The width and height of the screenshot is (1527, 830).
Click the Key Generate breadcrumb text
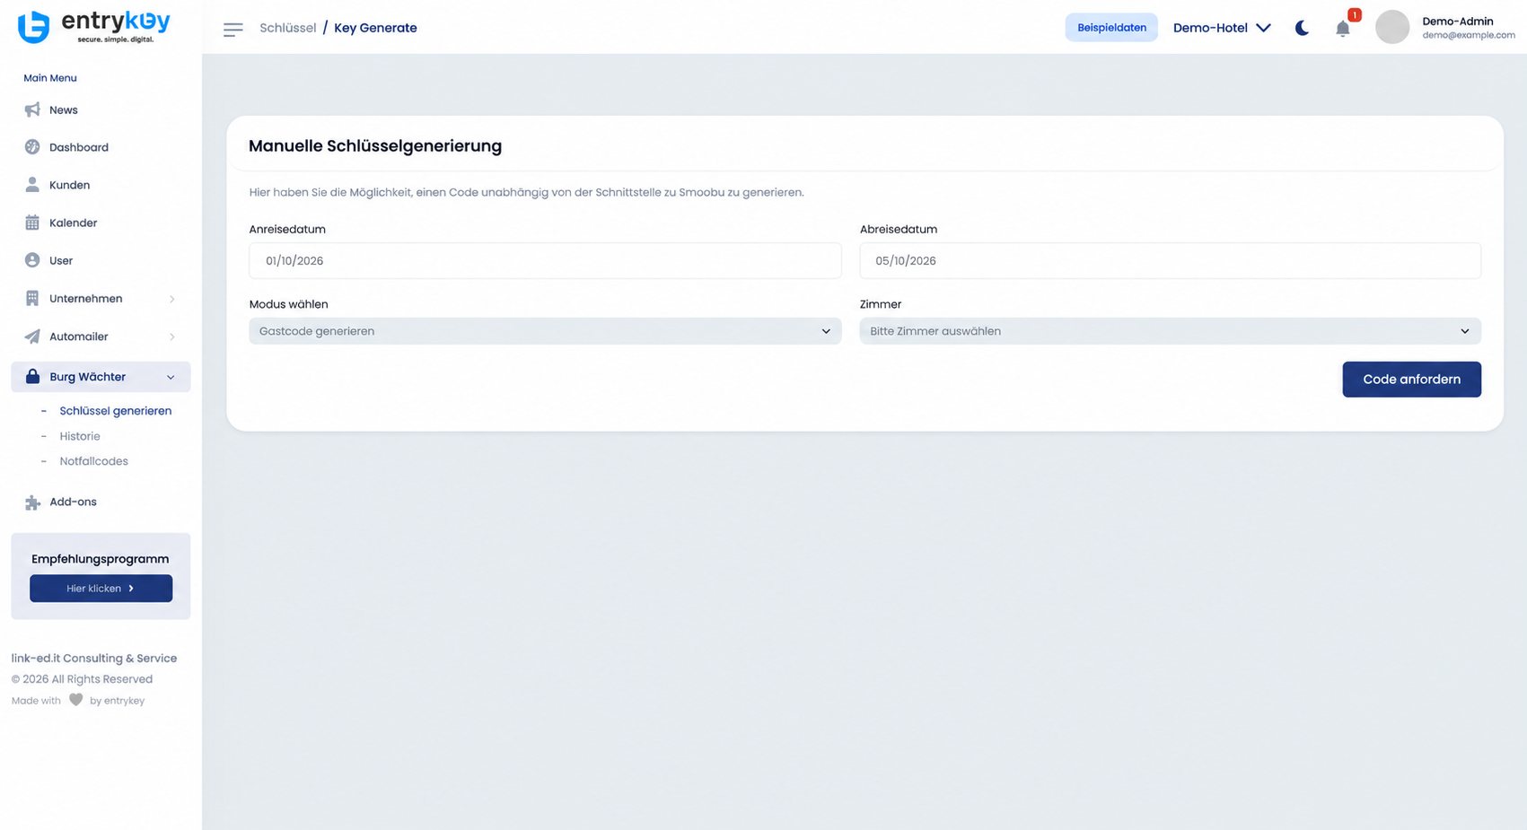click(375, 28)
